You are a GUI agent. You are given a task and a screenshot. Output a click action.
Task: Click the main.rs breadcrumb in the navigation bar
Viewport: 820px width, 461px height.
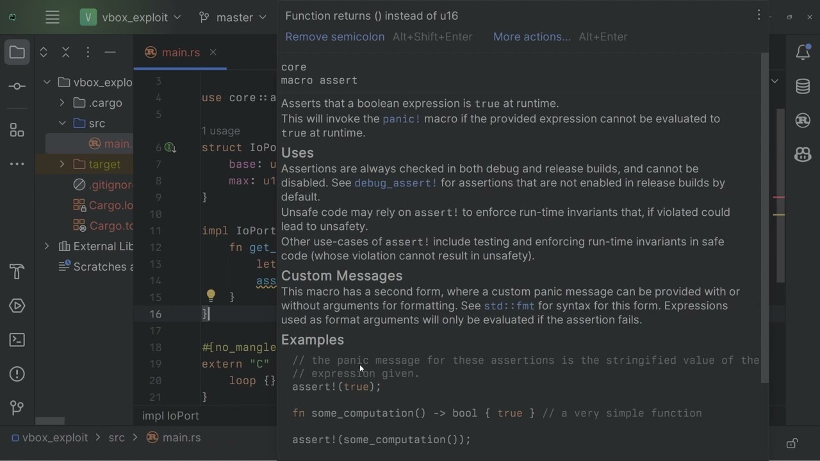pos(174,438)
